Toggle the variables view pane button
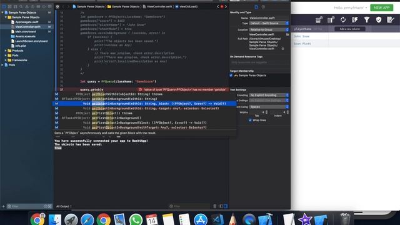Screen dimensions: 400x225 [221, 206]
